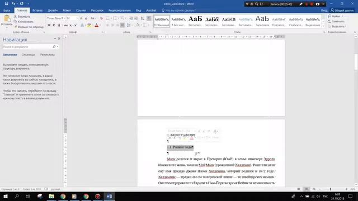
Task: Click the Общий доступ (Share) button
Action: coord(342,10)
